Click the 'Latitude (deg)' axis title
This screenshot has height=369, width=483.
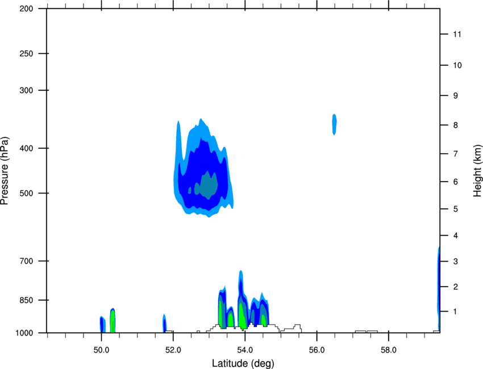pos(243,363)
